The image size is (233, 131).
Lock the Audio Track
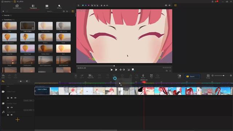pyautogui.click(x=8, y=115)
